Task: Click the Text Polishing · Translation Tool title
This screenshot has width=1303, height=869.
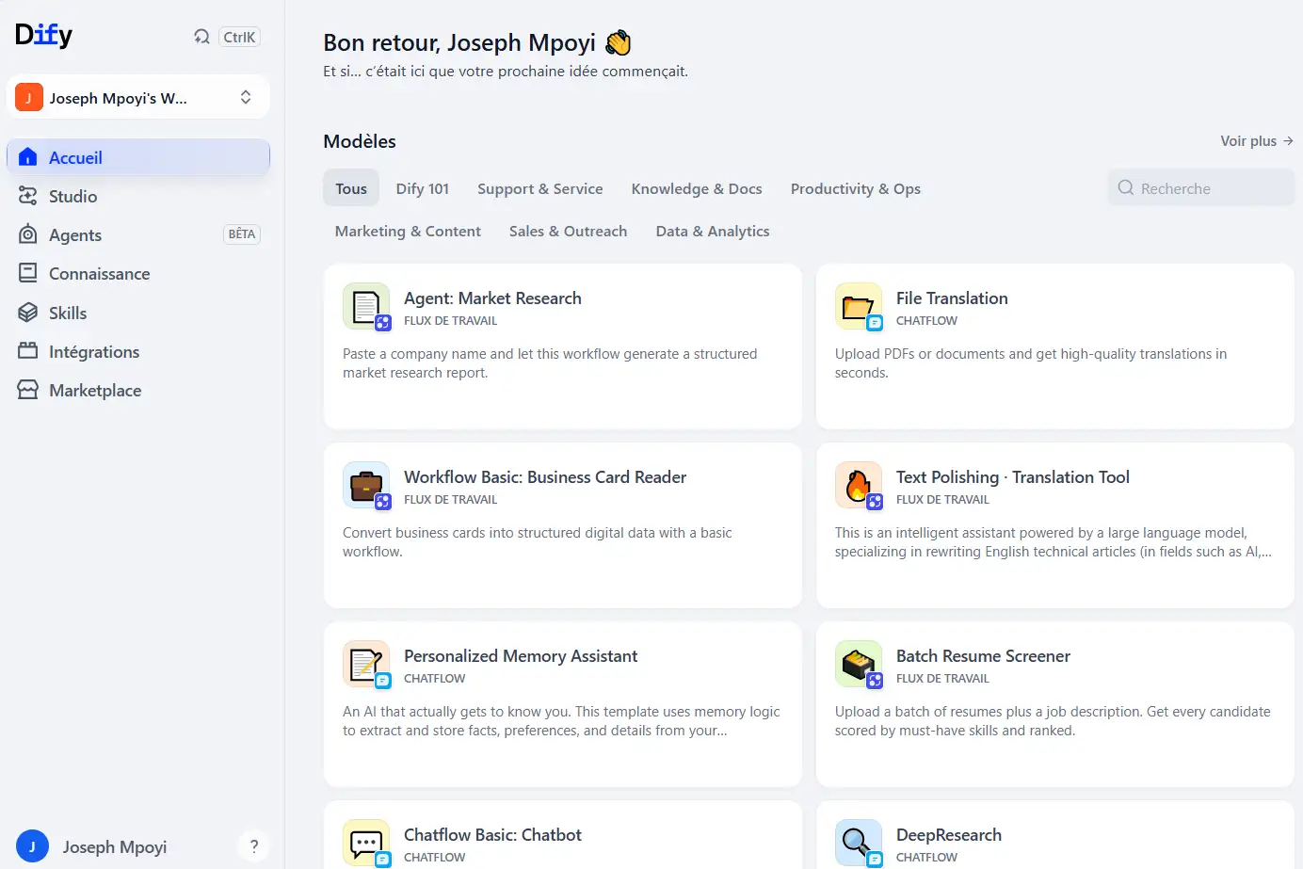Action: 1013,477
